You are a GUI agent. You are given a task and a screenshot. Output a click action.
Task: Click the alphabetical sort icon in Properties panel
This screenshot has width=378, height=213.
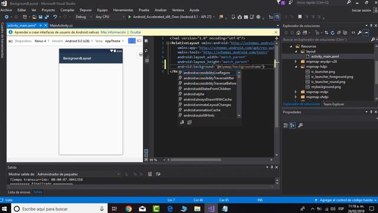pyautogui.click(x=292, y=125)
